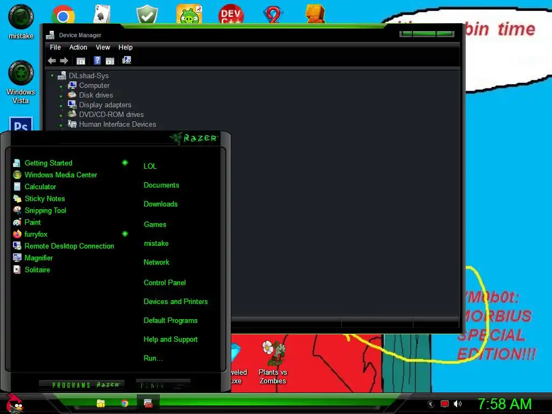Image resolution: width=552 pixels, height=414 pixels.
Task: Open the DEV C++ desktop shortcut
Action: [231, 14]
